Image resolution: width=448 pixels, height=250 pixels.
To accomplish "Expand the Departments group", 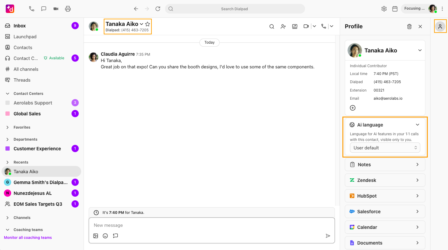I will click(x=8, y=139).
